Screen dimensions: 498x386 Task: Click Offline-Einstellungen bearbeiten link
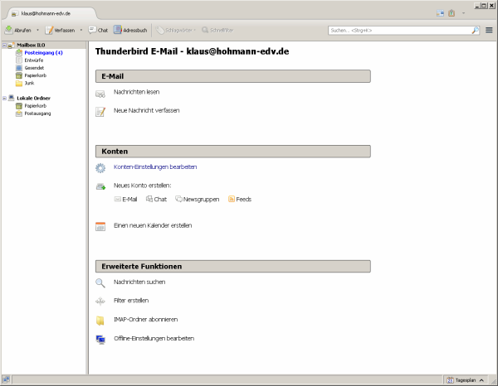154,339
